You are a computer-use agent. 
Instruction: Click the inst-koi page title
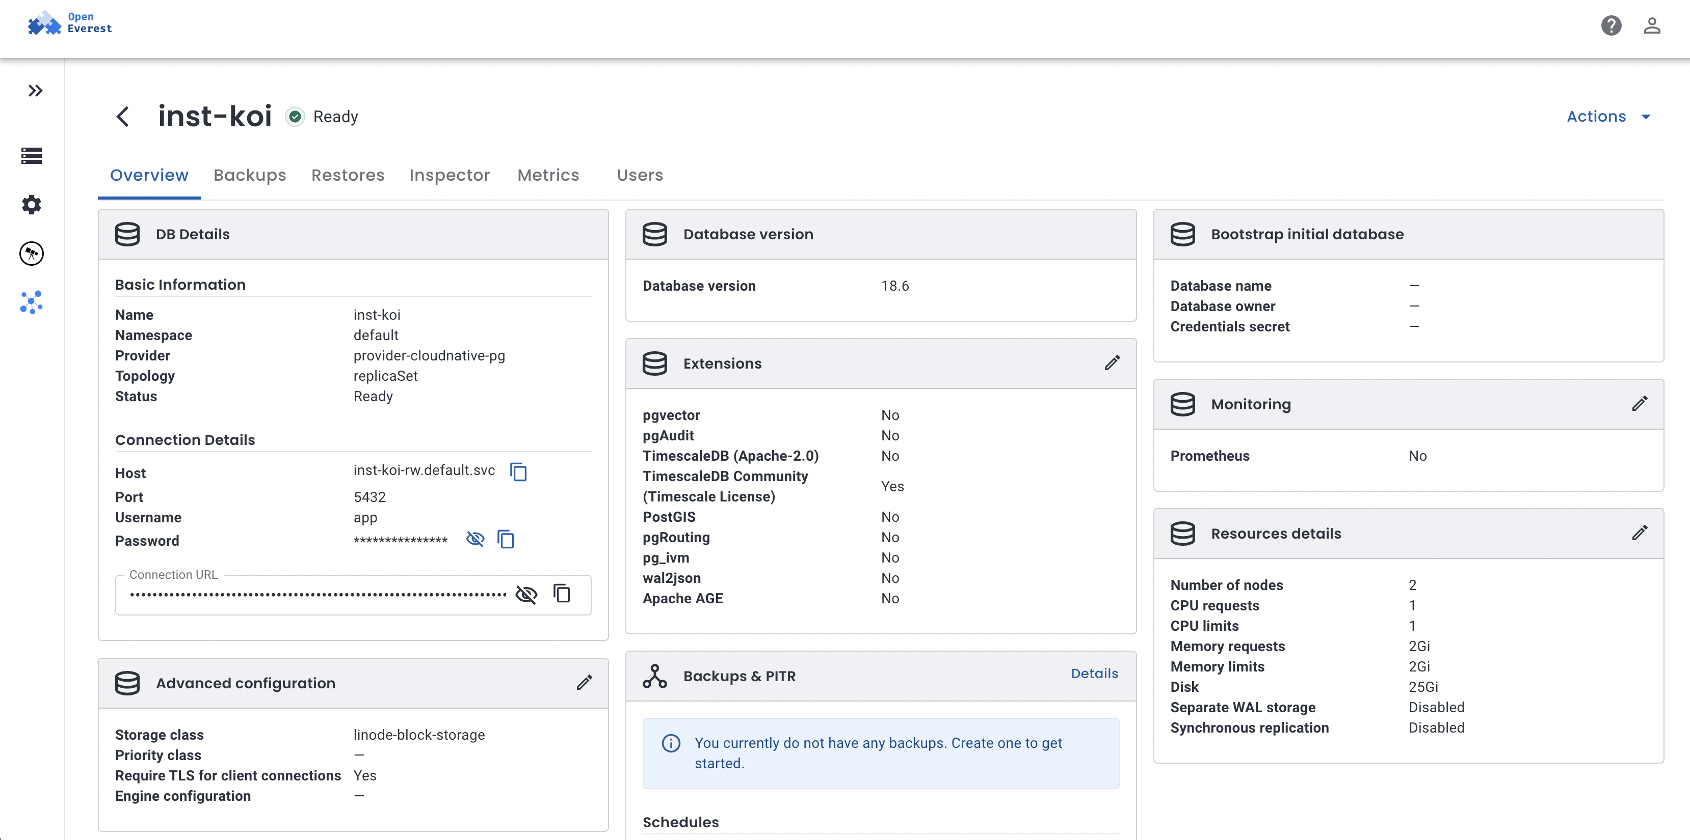215,117
